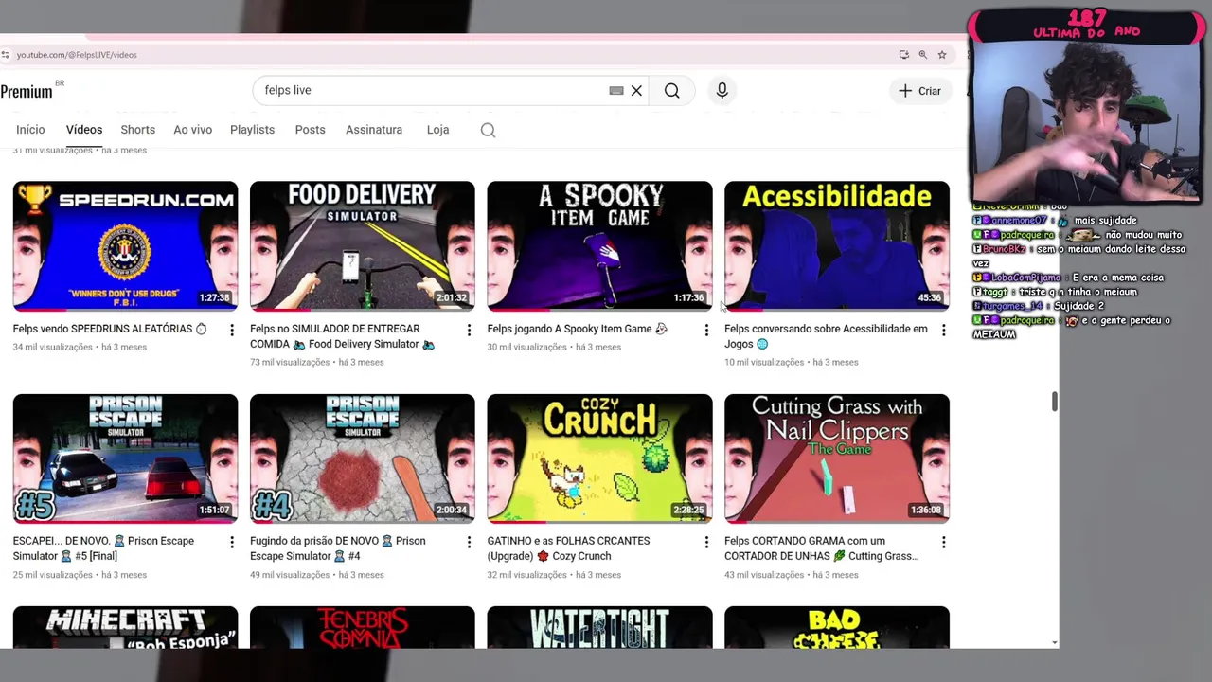
Task: Click the title Fugindo da prisão DE NOVO
Action: (x=338, y=548)
